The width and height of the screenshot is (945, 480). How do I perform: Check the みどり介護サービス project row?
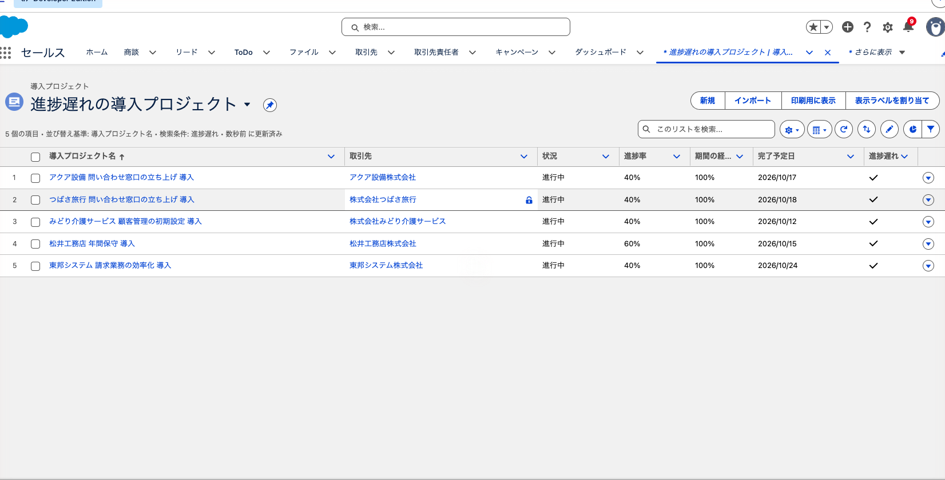35,222
